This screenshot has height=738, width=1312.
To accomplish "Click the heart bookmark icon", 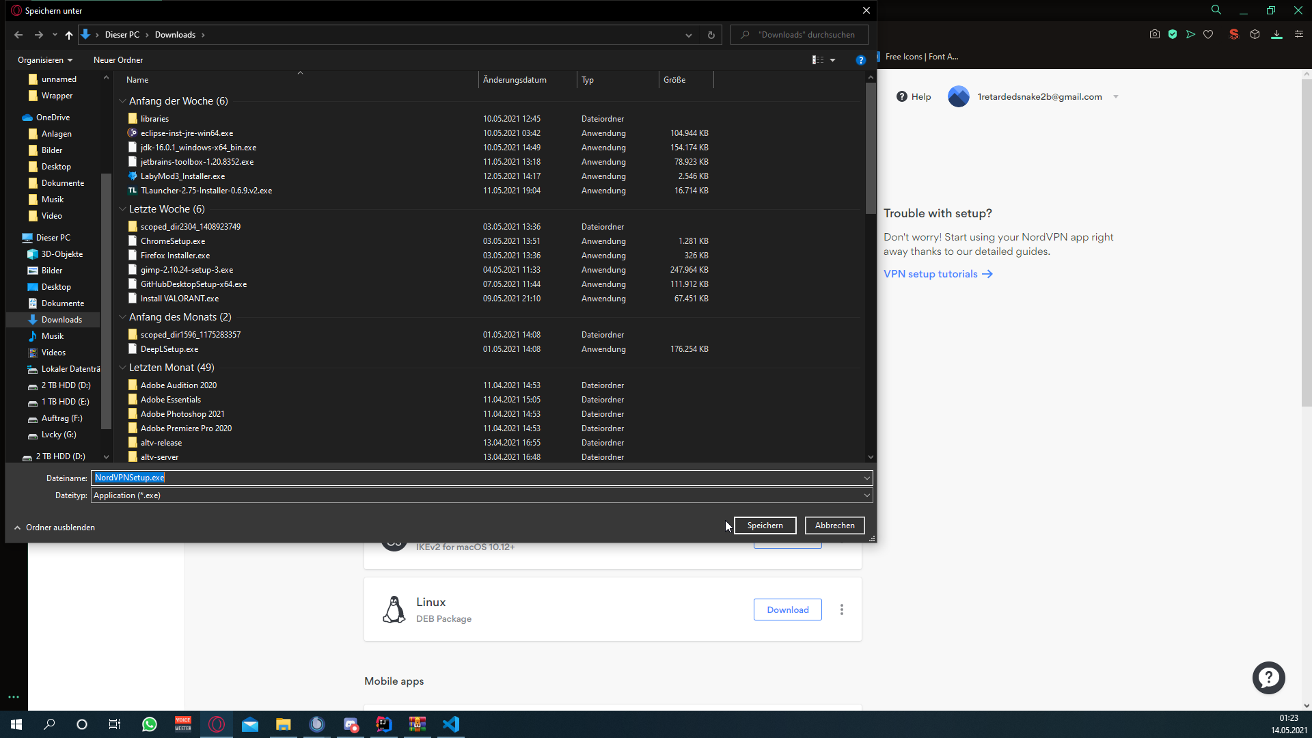I will pyautogui.click(x=1207, y=34).
